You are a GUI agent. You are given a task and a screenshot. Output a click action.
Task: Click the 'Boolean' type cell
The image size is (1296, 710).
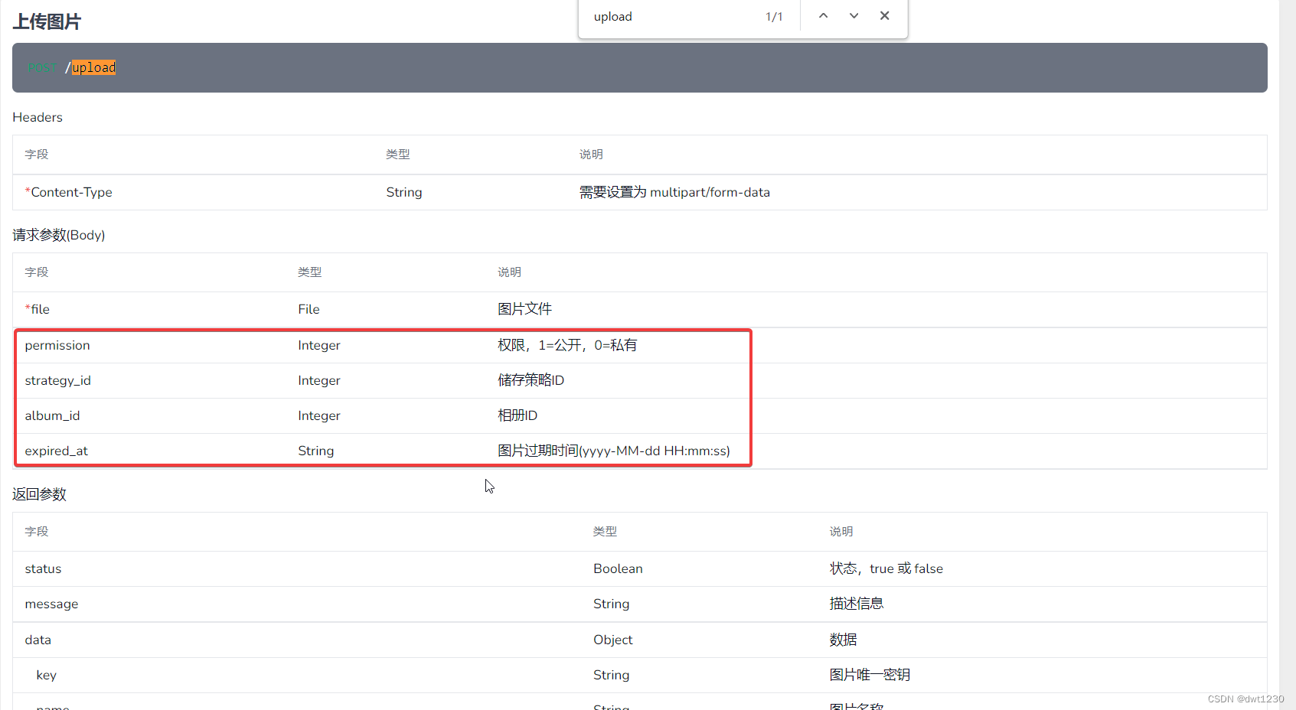(618, 568)
